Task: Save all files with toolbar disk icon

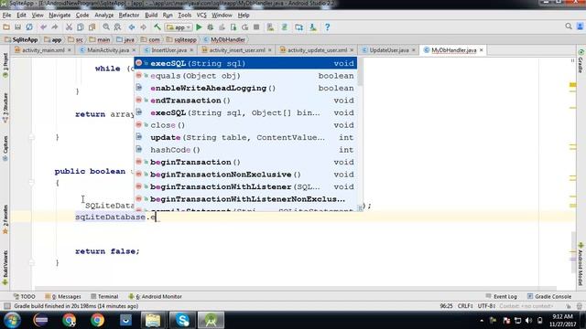Action: tap(17, 27)
